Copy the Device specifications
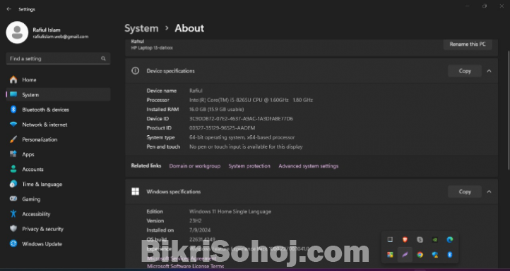The height and width of the screenshot is (271, 510). (x=465, y=71)
